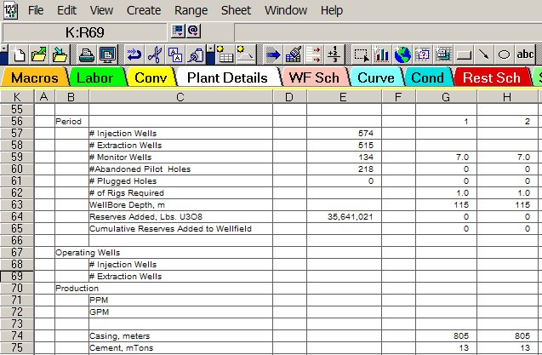Select the draw ellipse tool
The image size is (542, 355).
(x=503, y=54)
